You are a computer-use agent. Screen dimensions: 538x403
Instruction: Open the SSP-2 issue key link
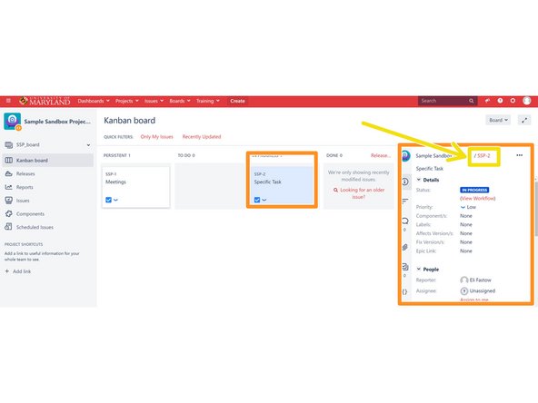(483, 155)
